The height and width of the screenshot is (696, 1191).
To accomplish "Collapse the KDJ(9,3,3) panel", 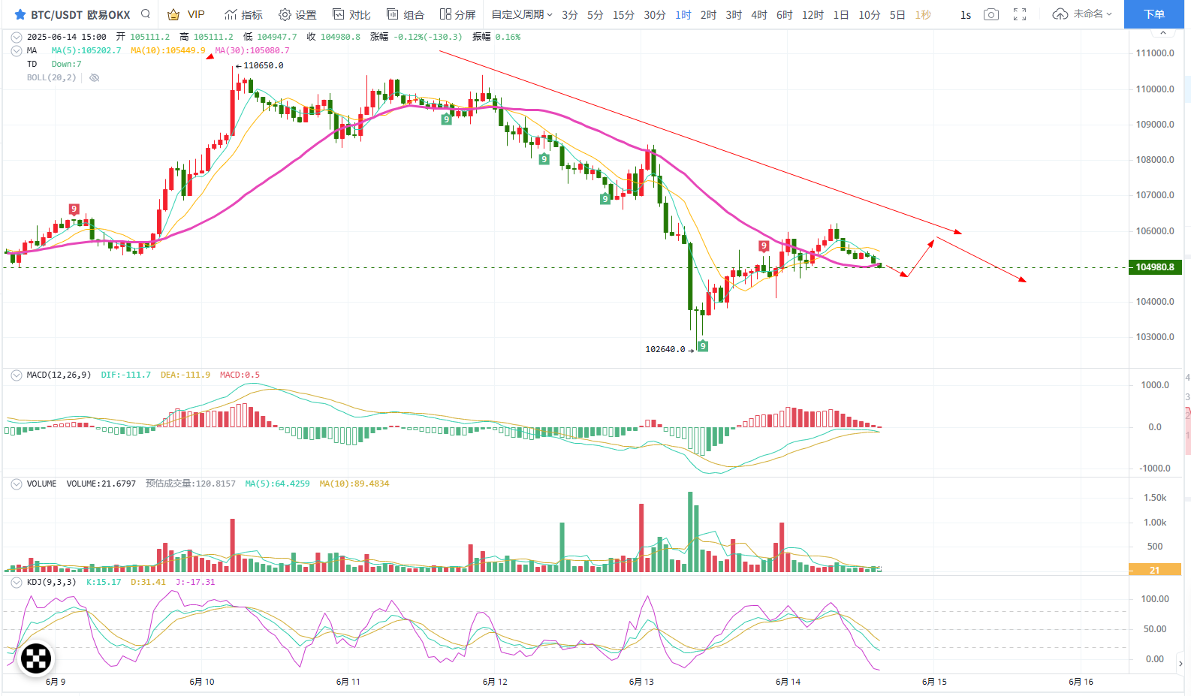I will [x=17, y=582].
